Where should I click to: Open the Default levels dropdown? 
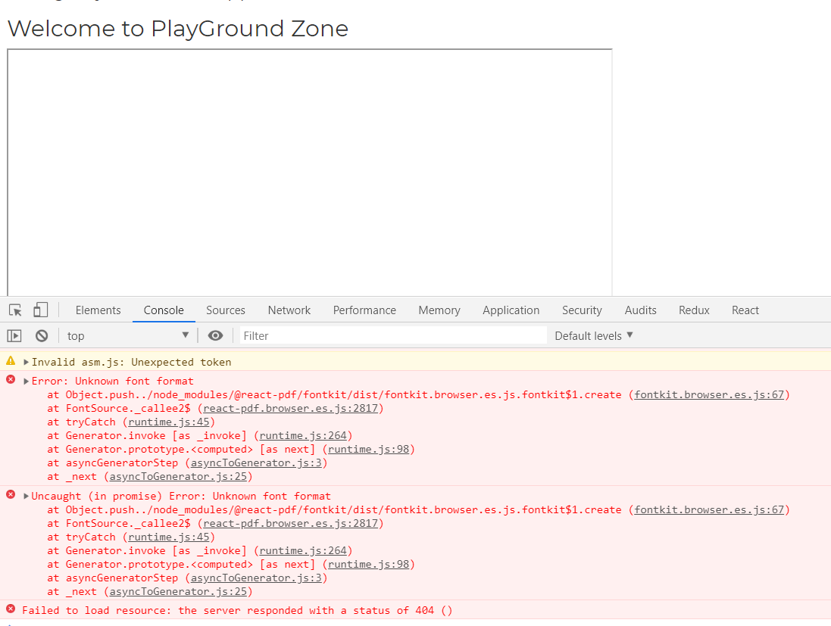click(x=593, y=335)
